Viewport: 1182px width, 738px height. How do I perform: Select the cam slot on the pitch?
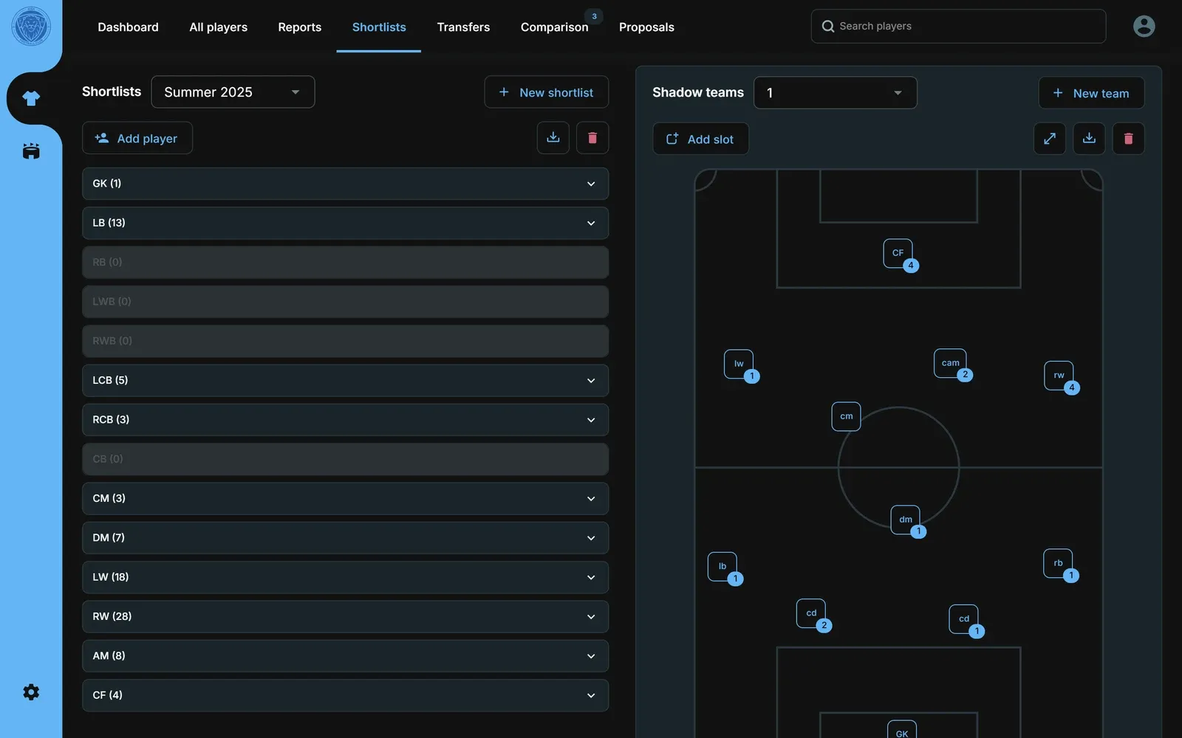[x=950, y=363]
